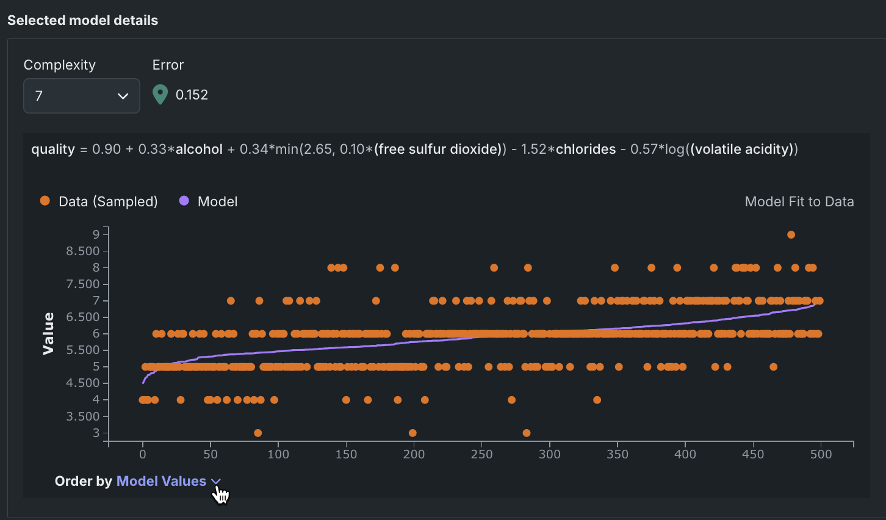Viewport: 886px width, 520px height.
Task: Open the Complexity dropdown showing 7
Action: [x=82, y=96]
